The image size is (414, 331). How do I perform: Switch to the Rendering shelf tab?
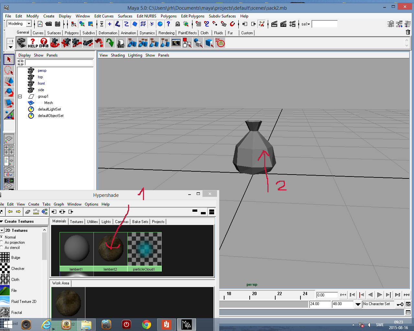tap(167, 33)
